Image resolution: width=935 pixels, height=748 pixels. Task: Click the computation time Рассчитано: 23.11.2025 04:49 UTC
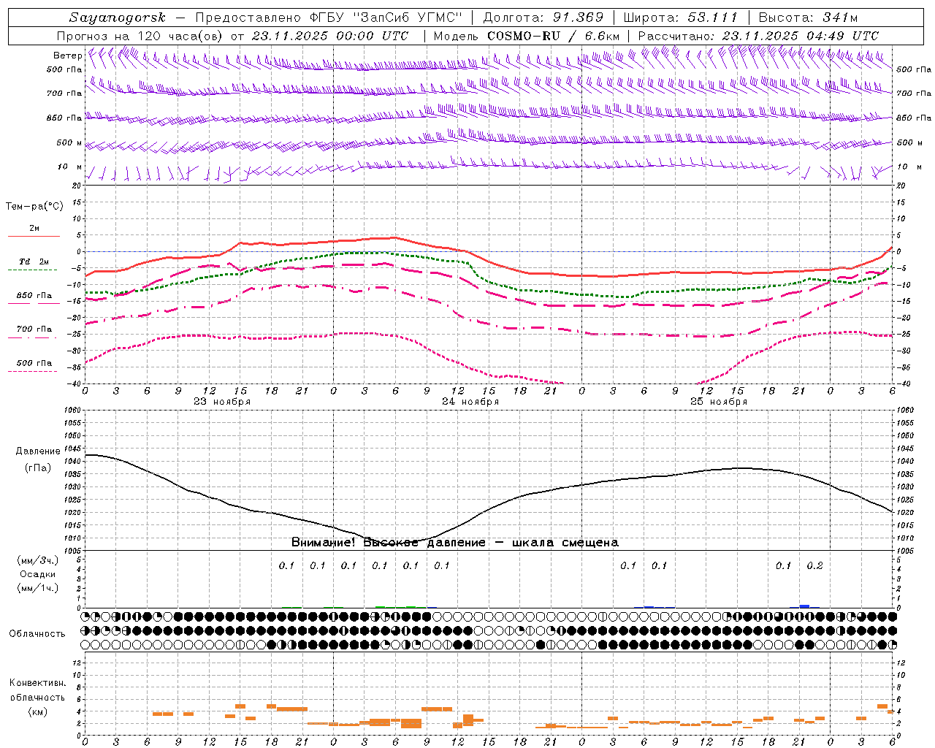coord(758,36)
